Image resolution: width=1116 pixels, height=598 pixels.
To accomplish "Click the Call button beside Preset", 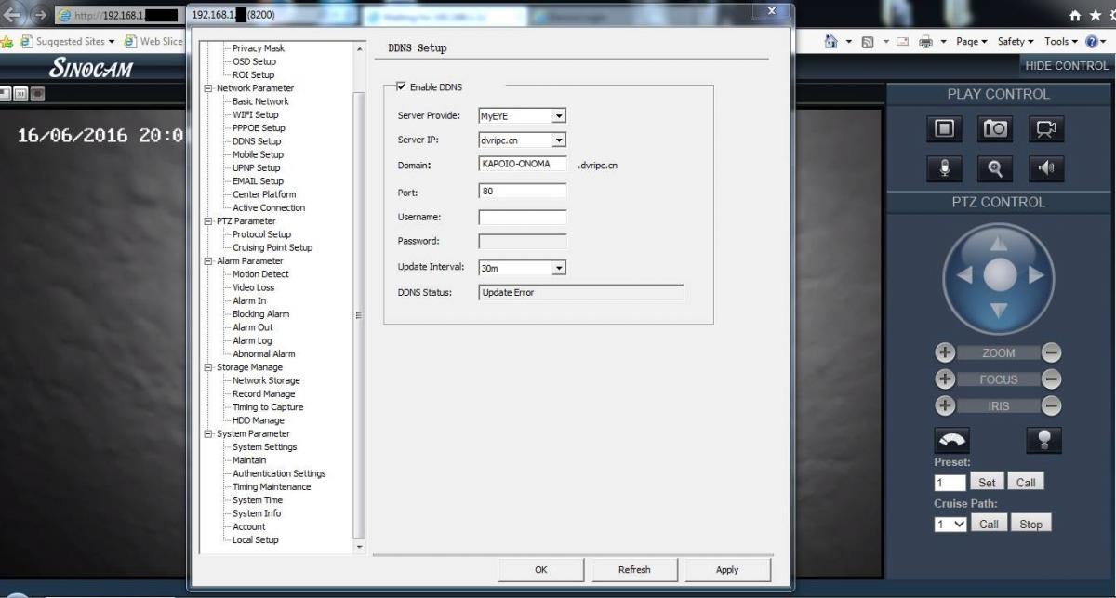I will (x=1026, y=483).
